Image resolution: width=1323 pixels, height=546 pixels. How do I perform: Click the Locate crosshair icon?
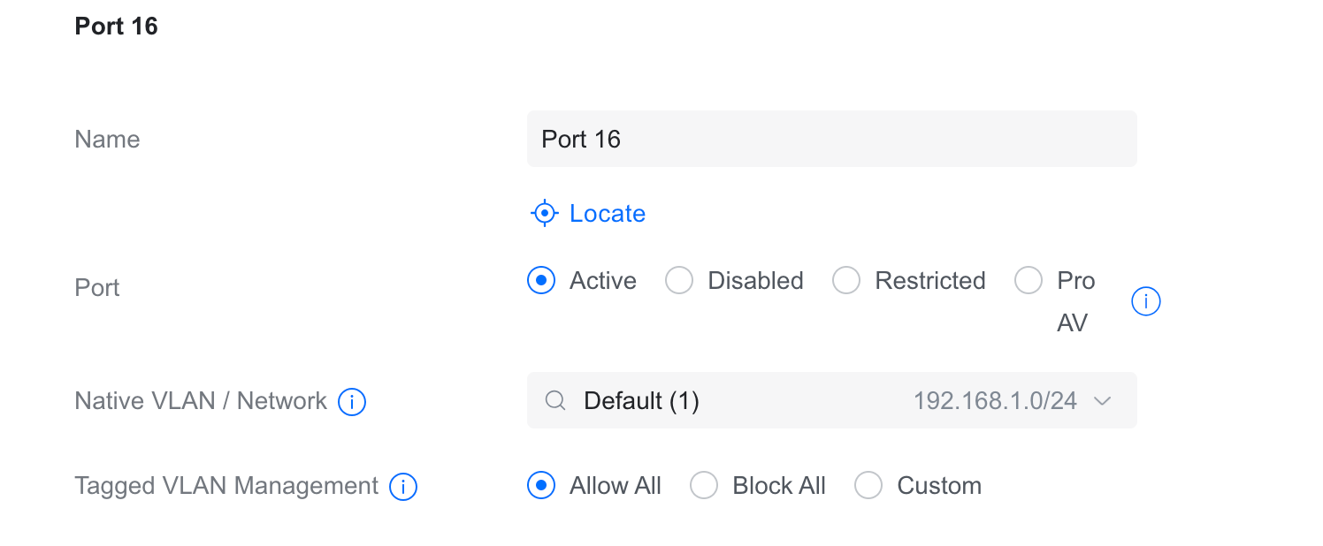click(x=545, y=213)
